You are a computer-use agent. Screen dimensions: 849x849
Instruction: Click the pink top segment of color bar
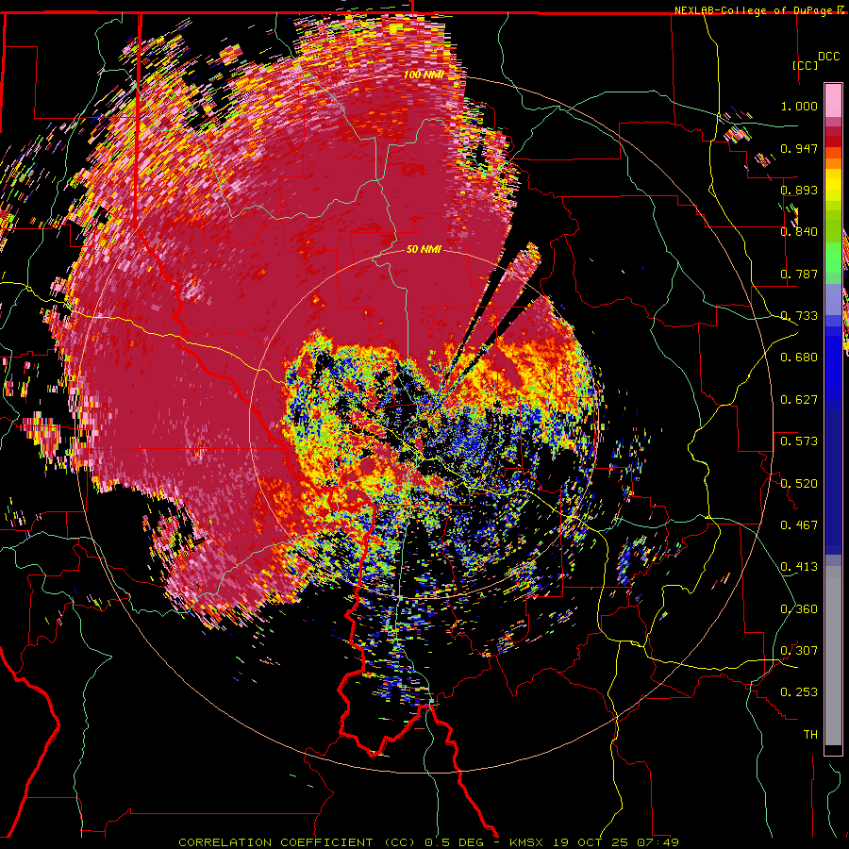pyautogui.click(x=833, y=100)
